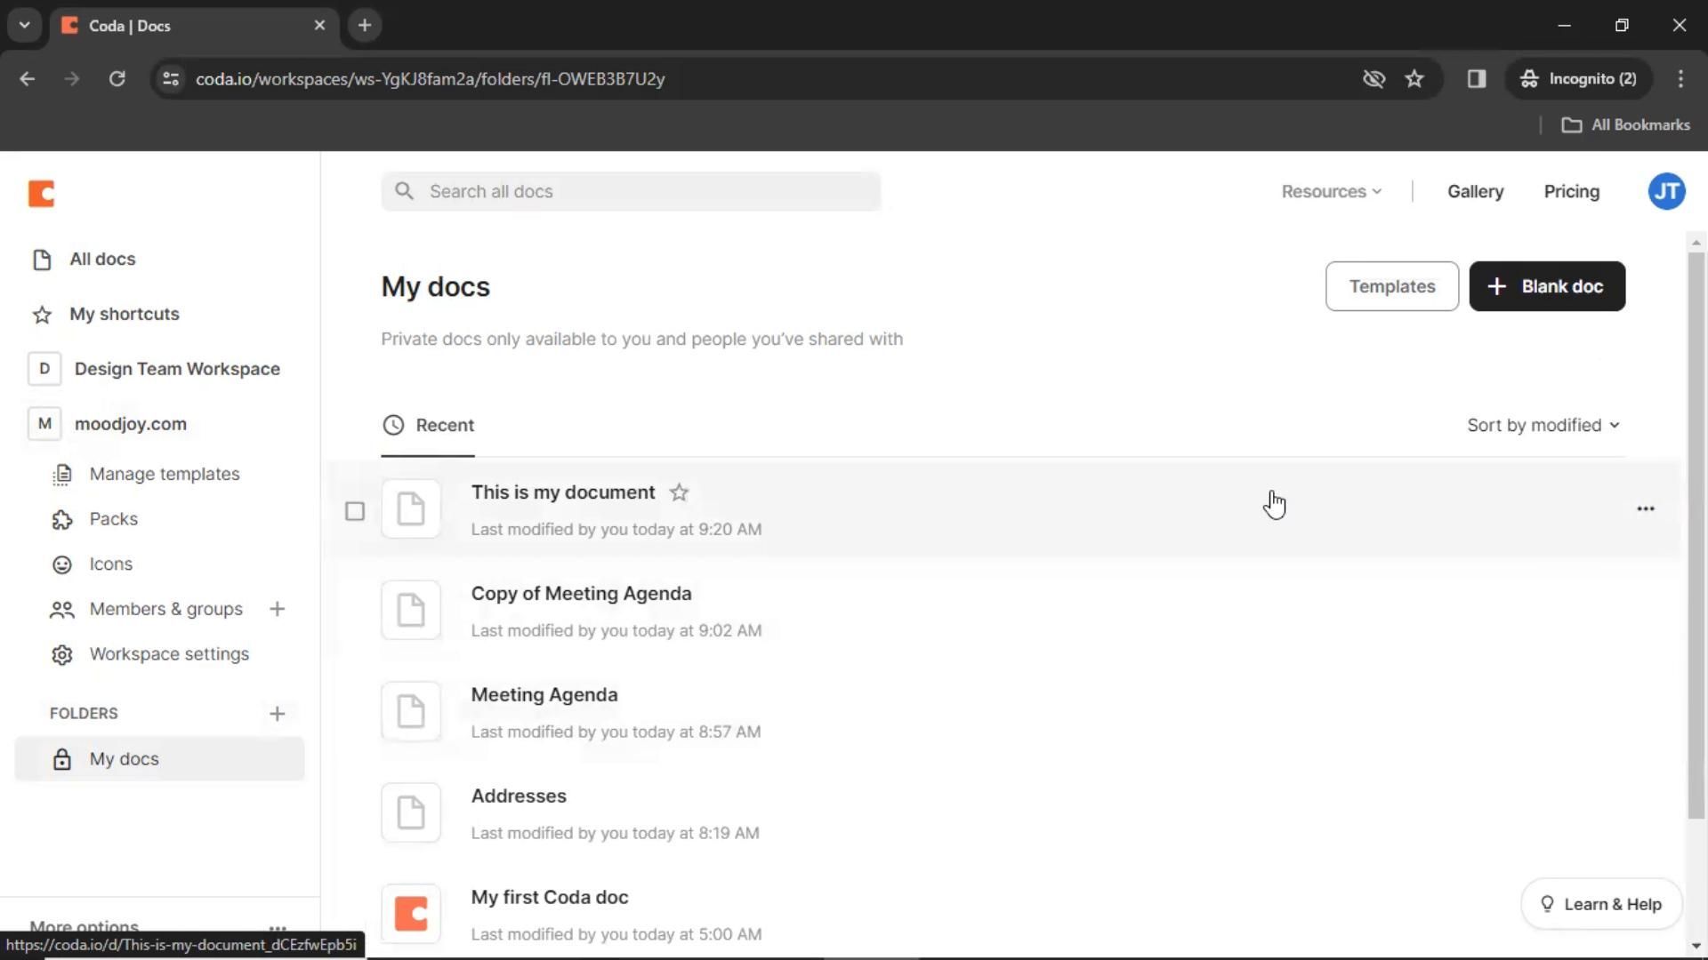Screen dimensions: 1708x960
Task: Switch to the Recent tab
Action: [428, 425]
